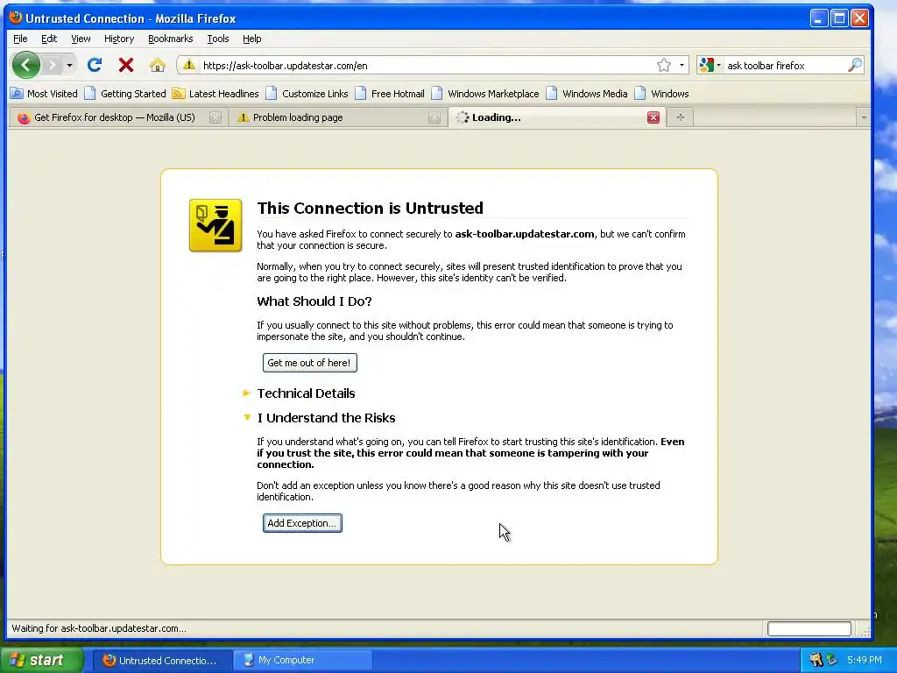Screen dimensions: 897x673
Task: Open a new tab with the plus button
Action: 680,117
